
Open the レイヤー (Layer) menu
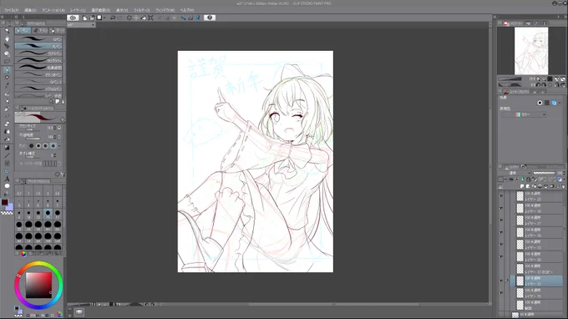pyautogui.click(x=78, y=10)
